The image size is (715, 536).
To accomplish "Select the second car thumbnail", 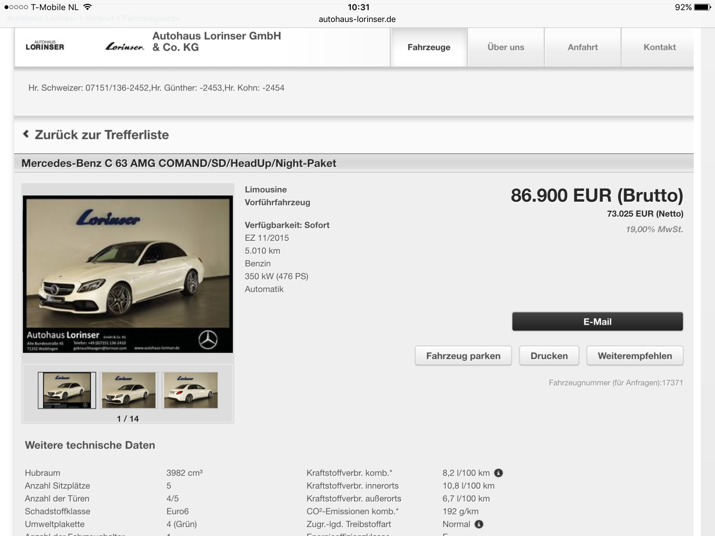I will click(129, 390).
